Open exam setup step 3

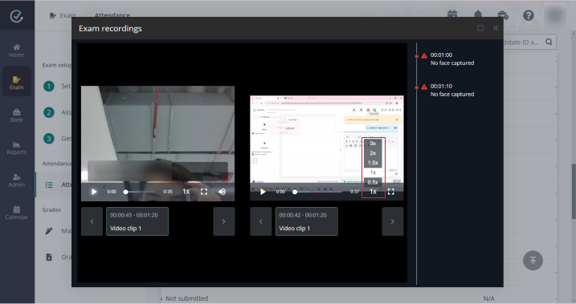(x=49, y=139)
